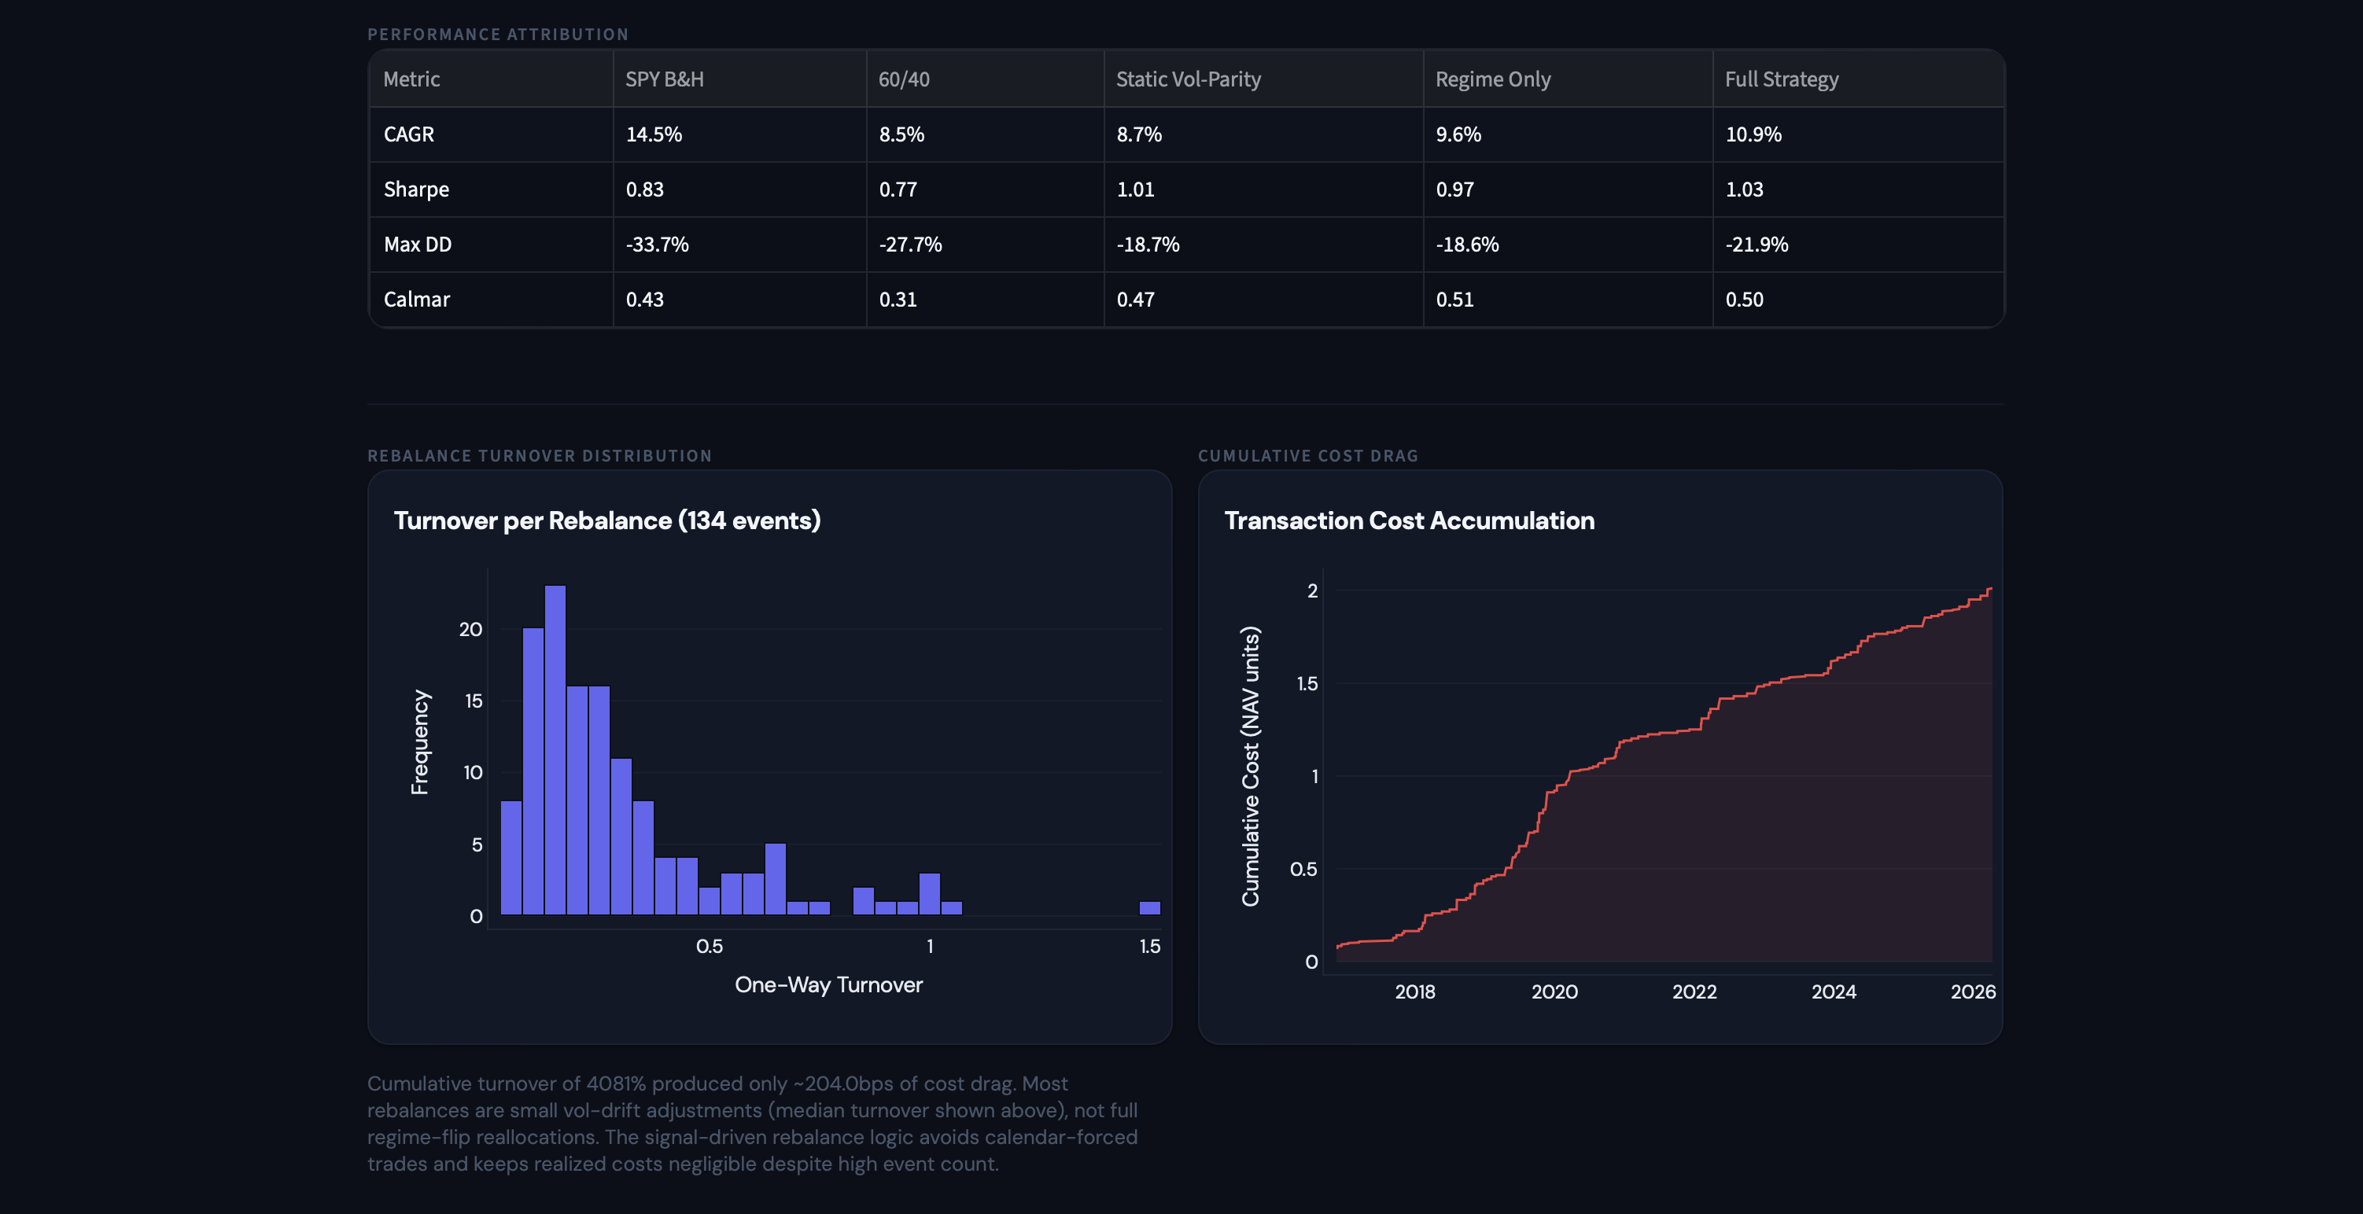Select the Max DD row label

click(x=418, y=244)
